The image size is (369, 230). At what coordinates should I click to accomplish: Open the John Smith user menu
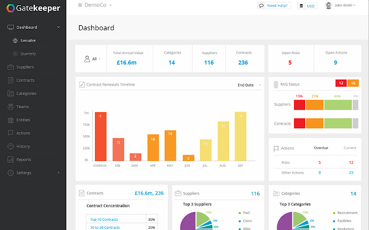point(345,5)
